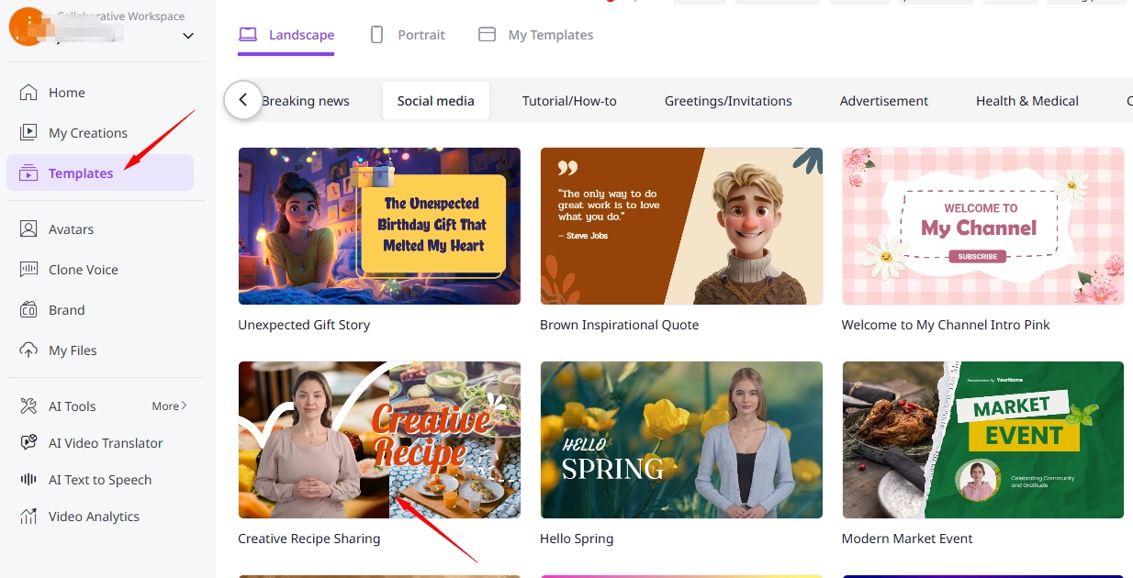Select the Tutorial/How-to category
This screenshot has height=578, width=1133.
click(569, 101)
